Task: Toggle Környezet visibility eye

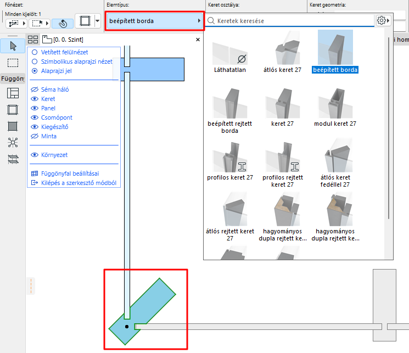Action: click(x=35, y=155)
